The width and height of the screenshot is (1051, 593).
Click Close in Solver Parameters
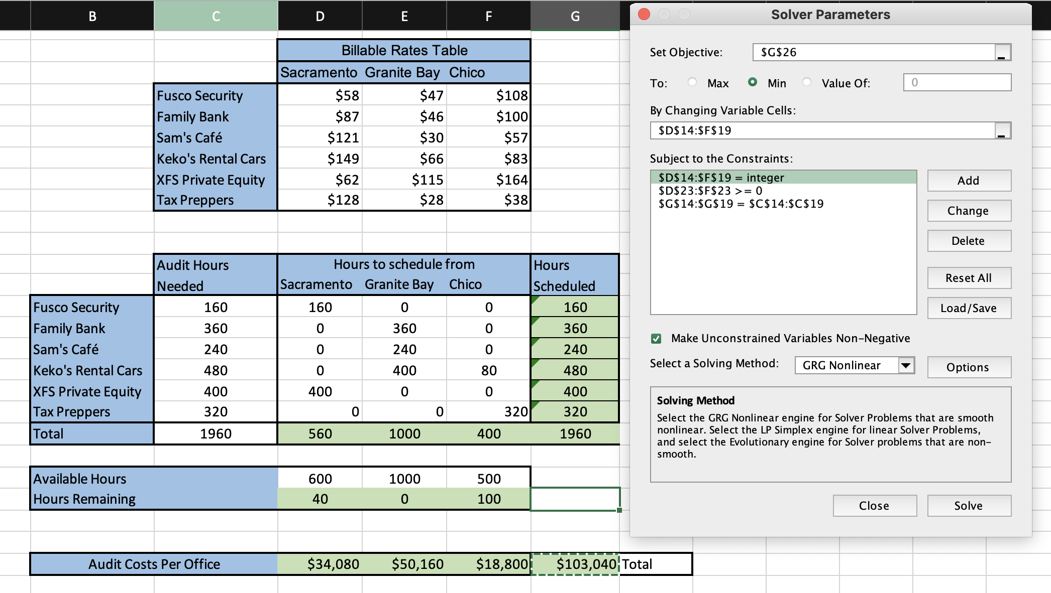click(x=875, y=506)
